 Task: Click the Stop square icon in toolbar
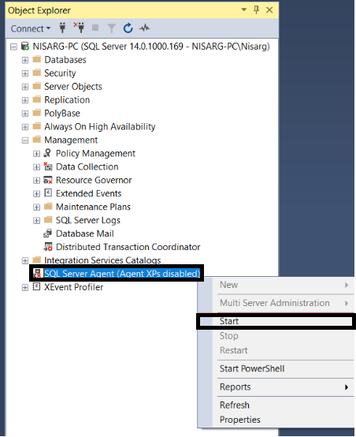click(x=95, y=28)
